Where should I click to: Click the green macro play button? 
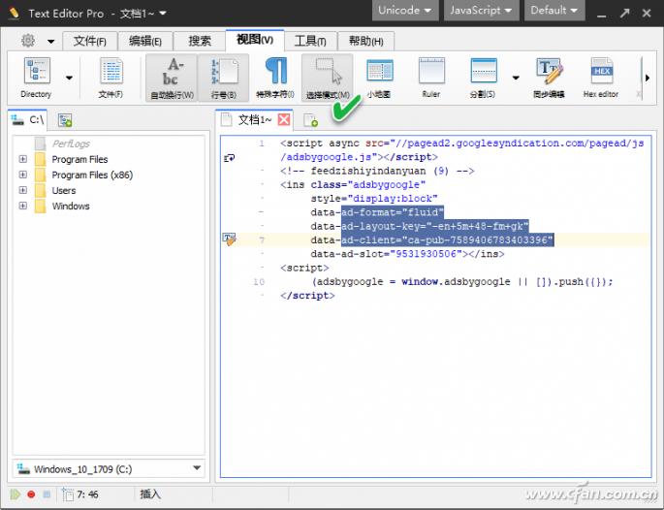tap(15, 494)
